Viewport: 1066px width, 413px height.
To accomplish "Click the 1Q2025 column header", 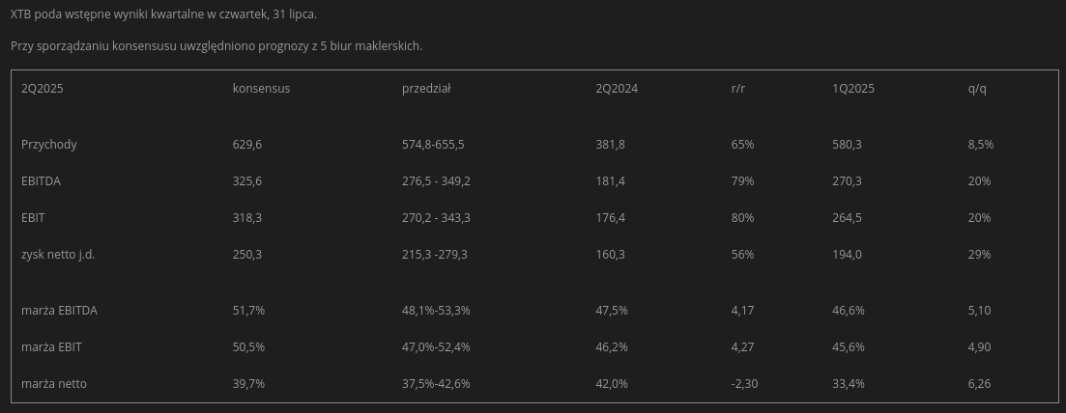I will (x=853, y=89).
